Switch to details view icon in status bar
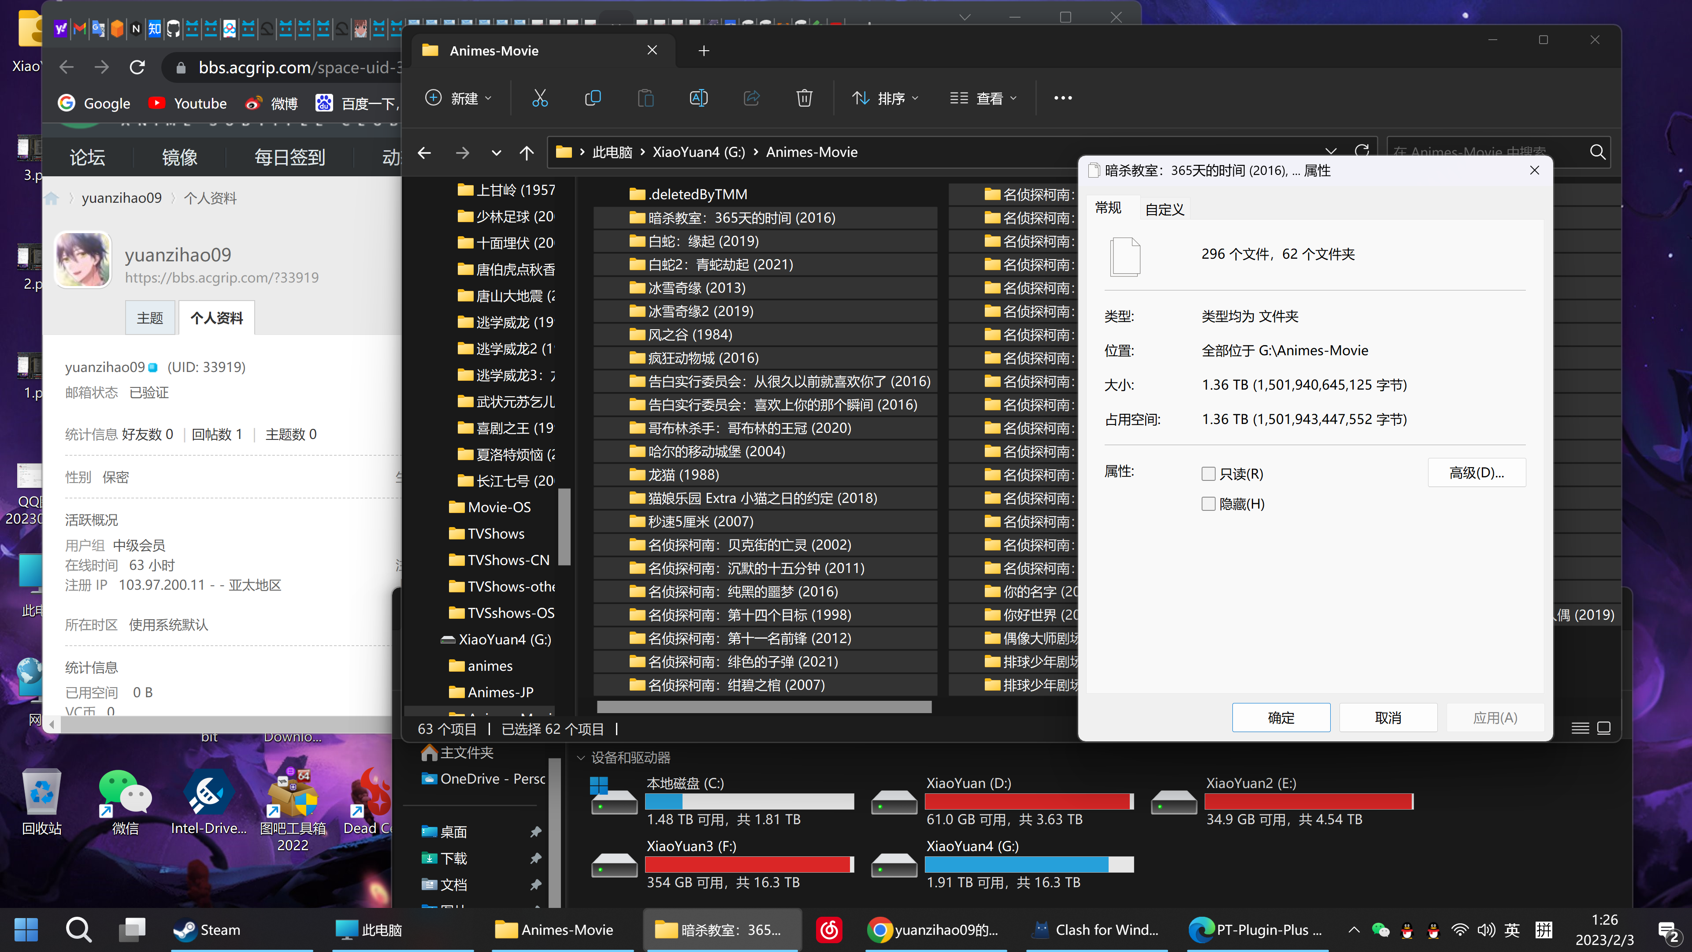The height and width of the screenshot is (952, 1692). [1580, 728]
